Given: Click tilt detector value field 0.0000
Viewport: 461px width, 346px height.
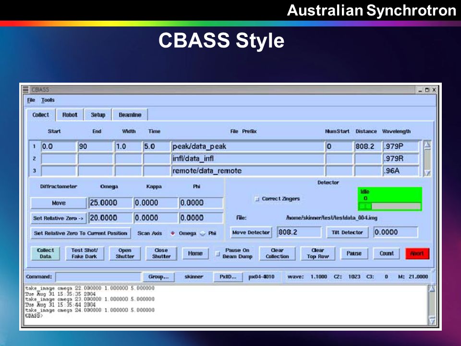Looking at the screenshot, I should coord(396,232).
